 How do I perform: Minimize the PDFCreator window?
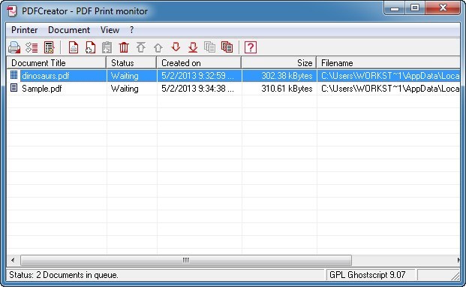(x=395, y=8)
